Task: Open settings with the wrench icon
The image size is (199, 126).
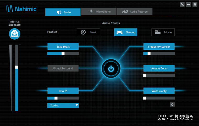Action: pyautogui.click(x=182, y=4)
